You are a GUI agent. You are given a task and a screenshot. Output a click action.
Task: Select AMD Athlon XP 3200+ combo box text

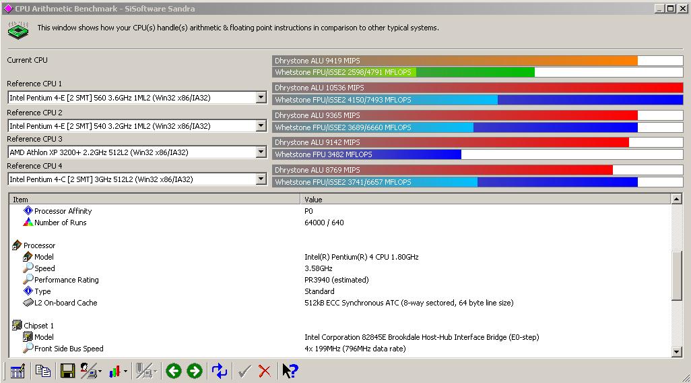click(x=99, y=152)
